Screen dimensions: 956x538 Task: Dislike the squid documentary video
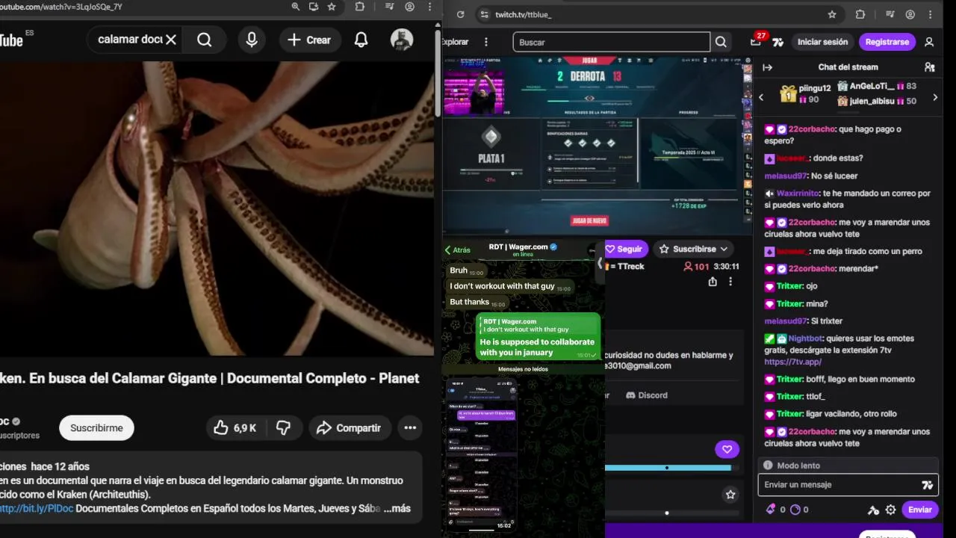[283, 427]
